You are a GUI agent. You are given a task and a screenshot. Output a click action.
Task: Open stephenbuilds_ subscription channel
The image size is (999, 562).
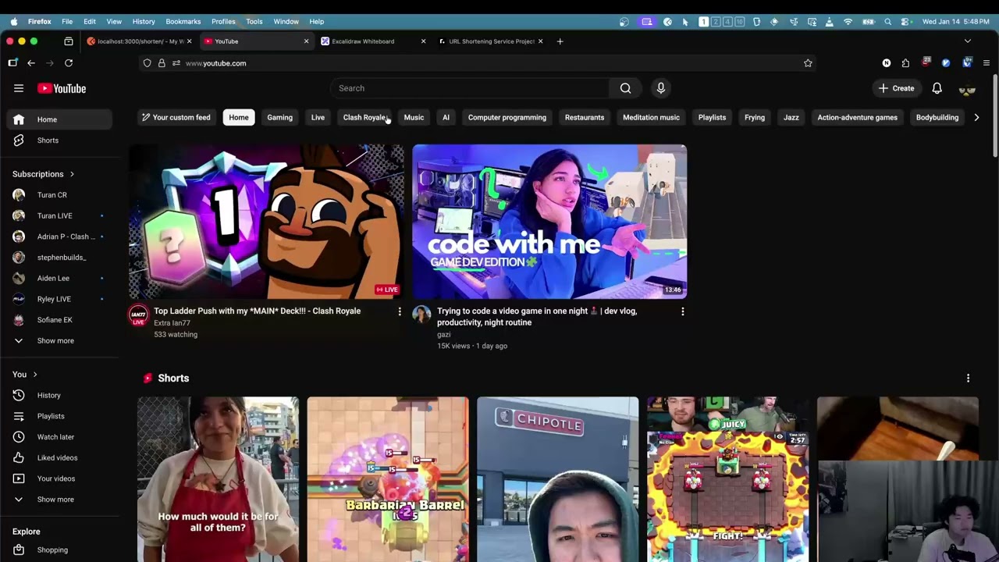coord(59,258)
